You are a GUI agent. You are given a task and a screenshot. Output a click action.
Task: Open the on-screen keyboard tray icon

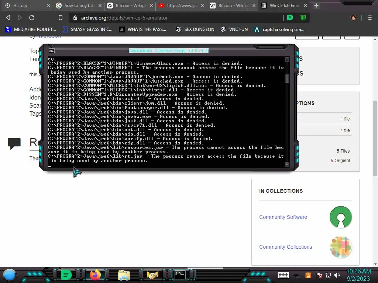pos(283,275)
